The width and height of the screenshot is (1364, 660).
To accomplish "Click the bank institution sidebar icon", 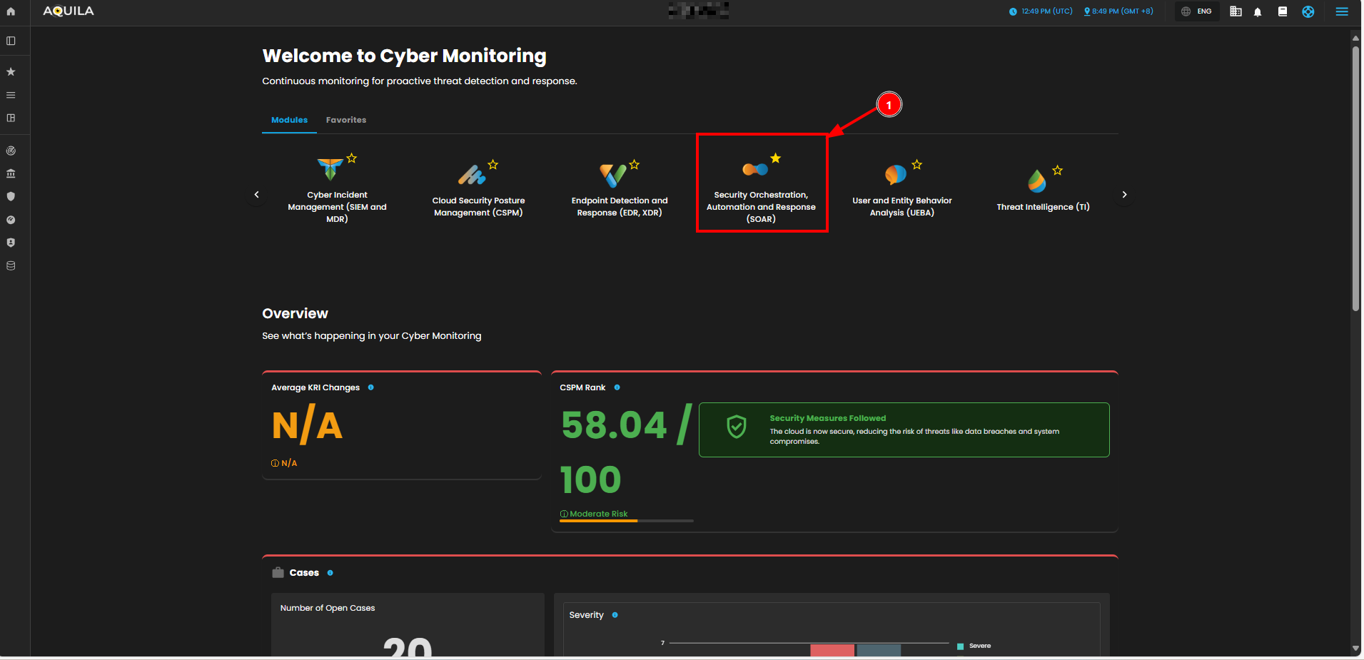I will (11, 173).
